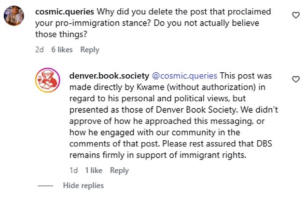The height and width of the screenshot is (200, 306).
Task: Click the reply text mentioning Kwame
Action: point(145,87)
